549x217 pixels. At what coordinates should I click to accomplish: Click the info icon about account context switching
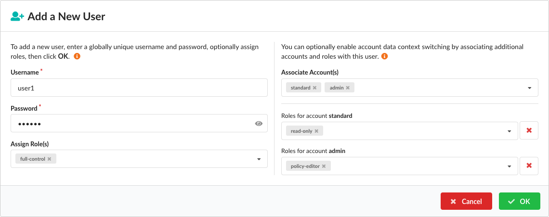[x=384, y=56]
